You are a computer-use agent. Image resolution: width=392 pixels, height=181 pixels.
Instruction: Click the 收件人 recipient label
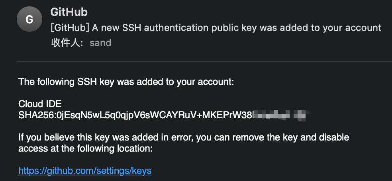pos(67,43)
